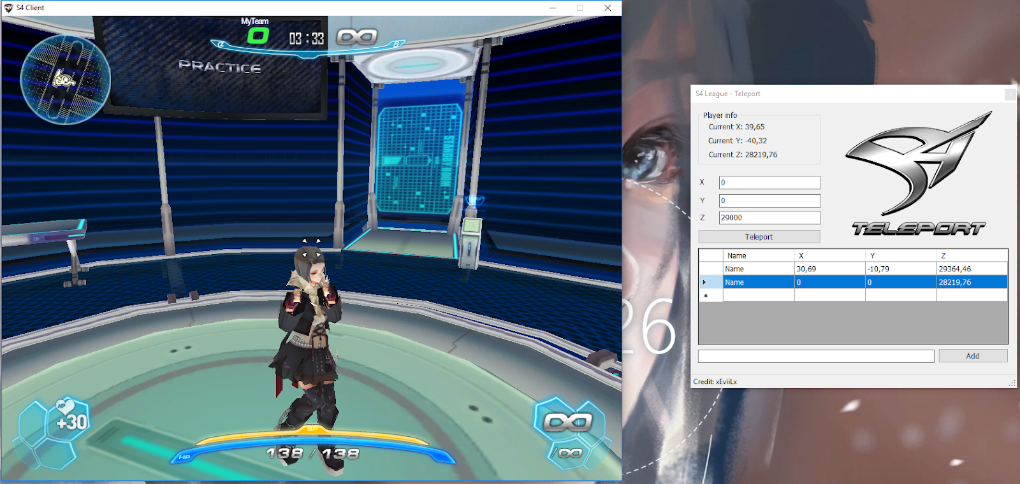Click the green MyTeam score icon
The width and height of the screenshot is (1020, 484).
click(258, 36)
